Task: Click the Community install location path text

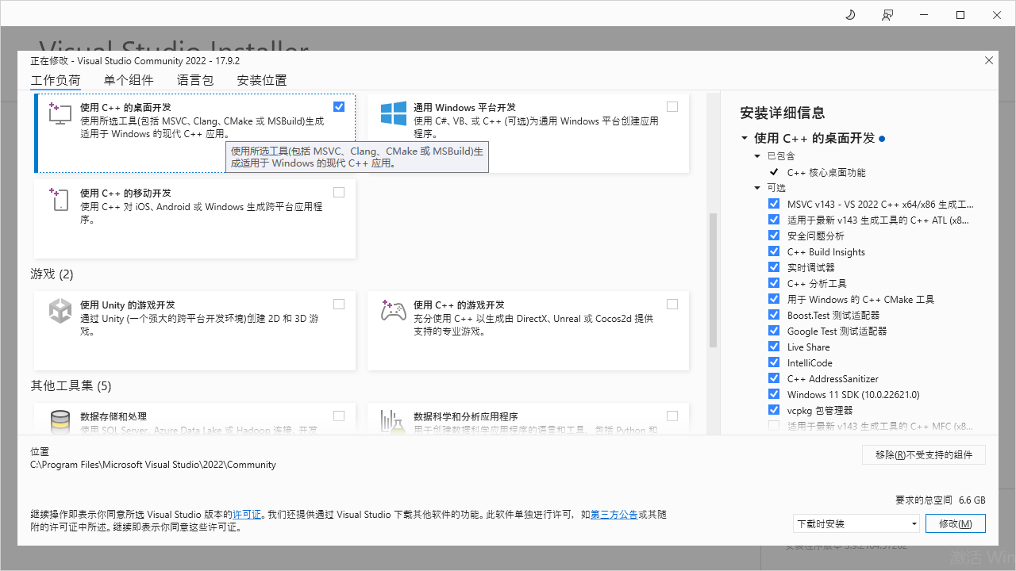Action: (153, 465)
